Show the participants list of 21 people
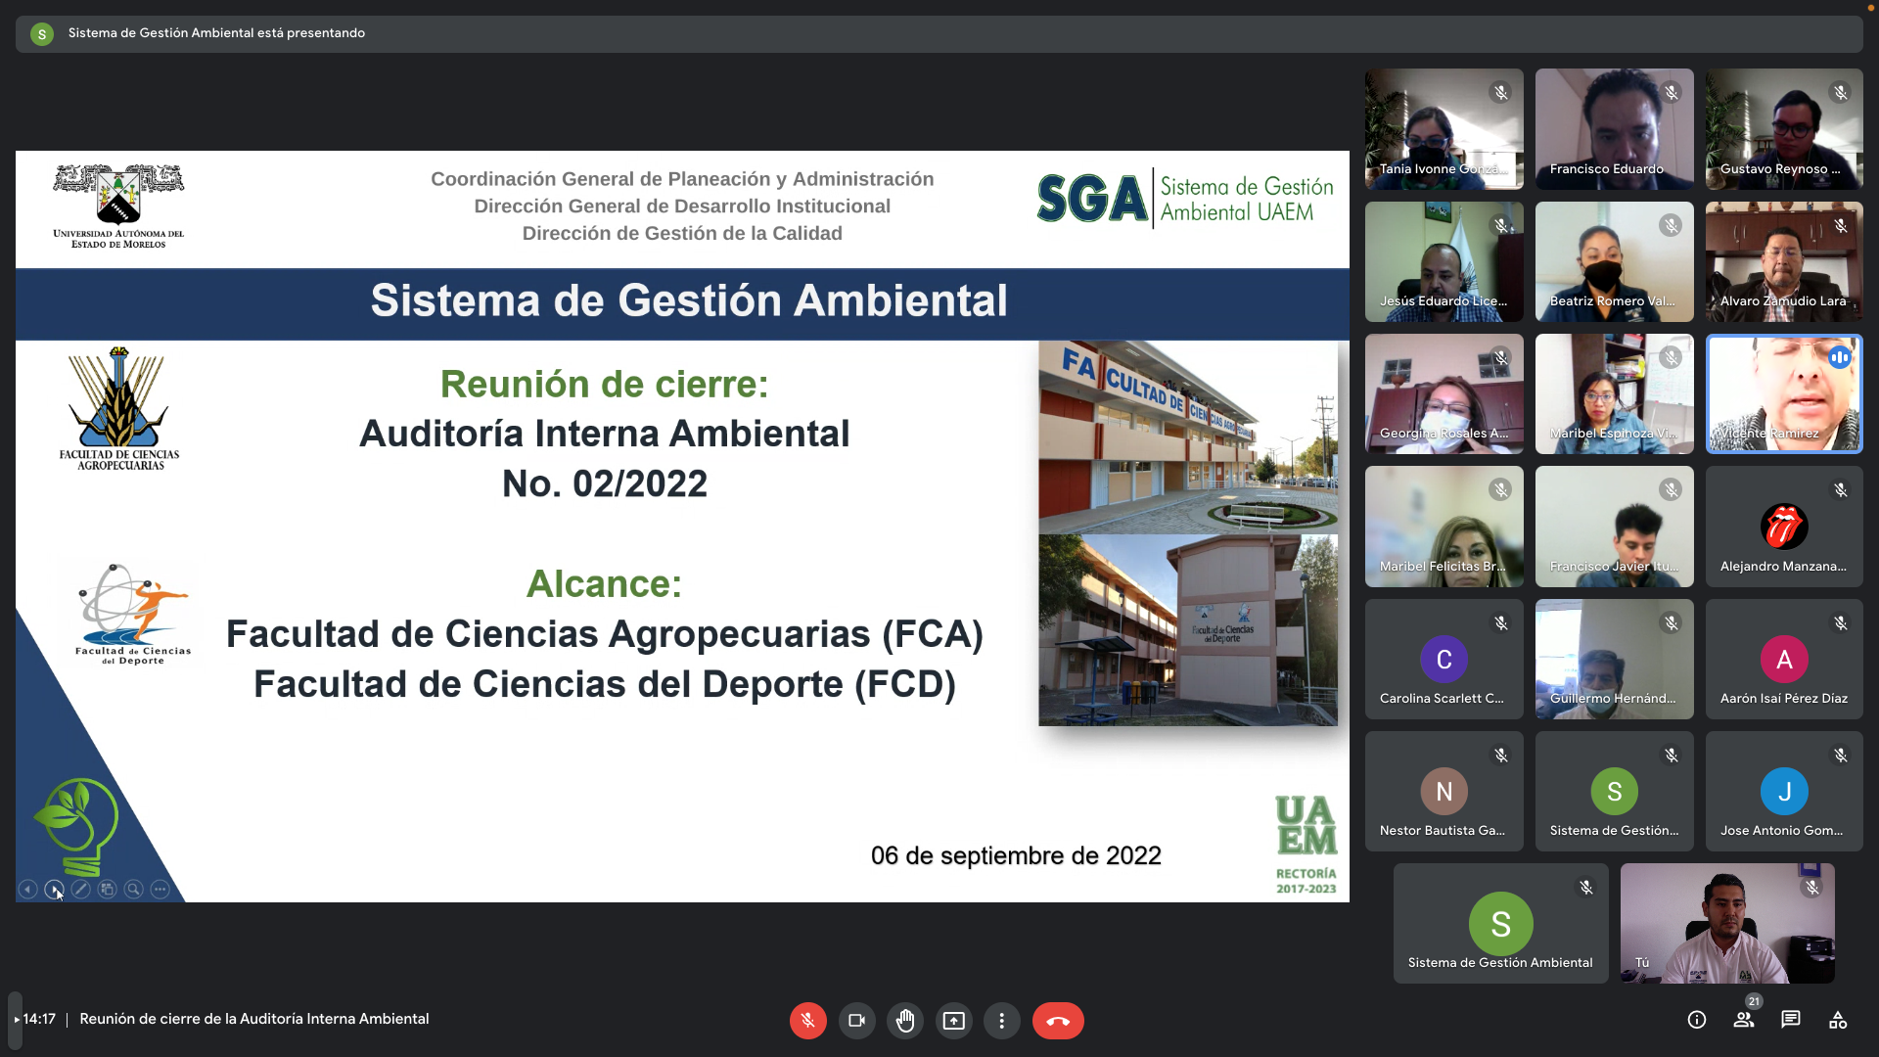Viewport: 1879px width, 1057px height. (x=1744, y=1020)
